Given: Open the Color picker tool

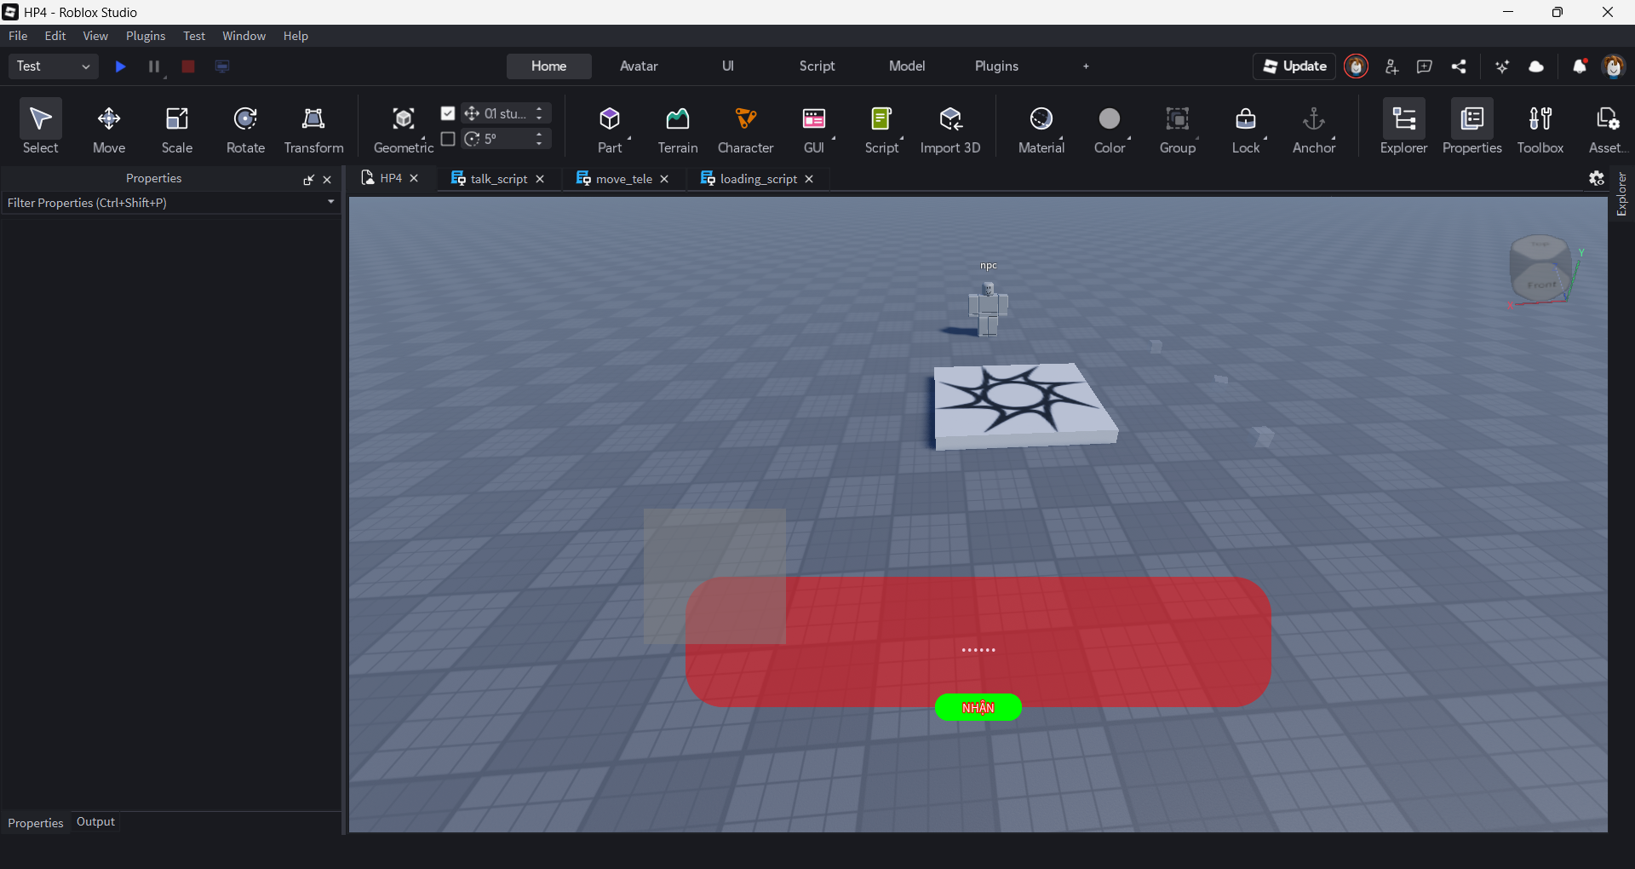Looking at the screenshot, I should (1110, 128).
